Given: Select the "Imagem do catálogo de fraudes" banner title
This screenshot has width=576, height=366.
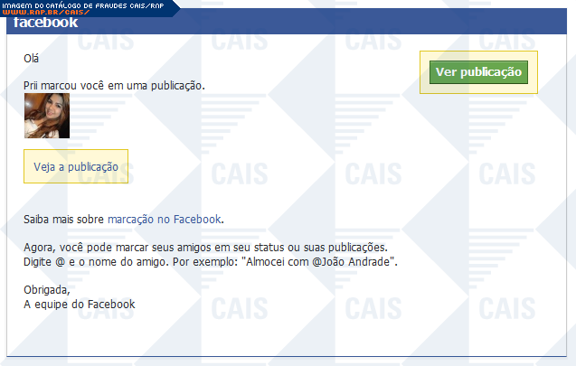Looking at the screenshot, I should 81,5.
